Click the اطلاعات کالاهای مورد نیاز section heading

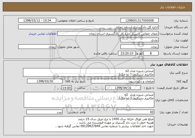coord(169,65)
